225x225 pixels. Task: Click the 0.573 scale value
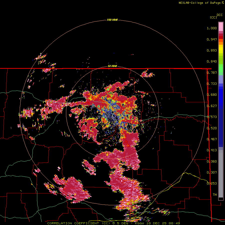click(212, 117)
